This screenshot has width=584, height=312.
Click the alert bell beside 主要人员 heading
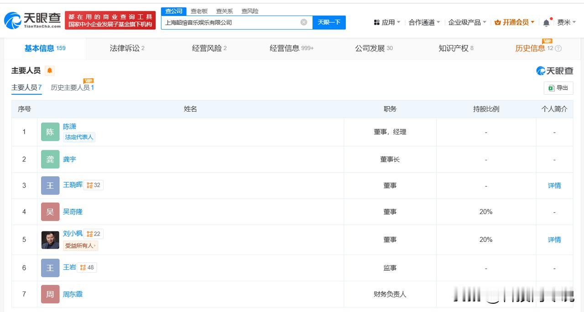click(x=49, y=71)
